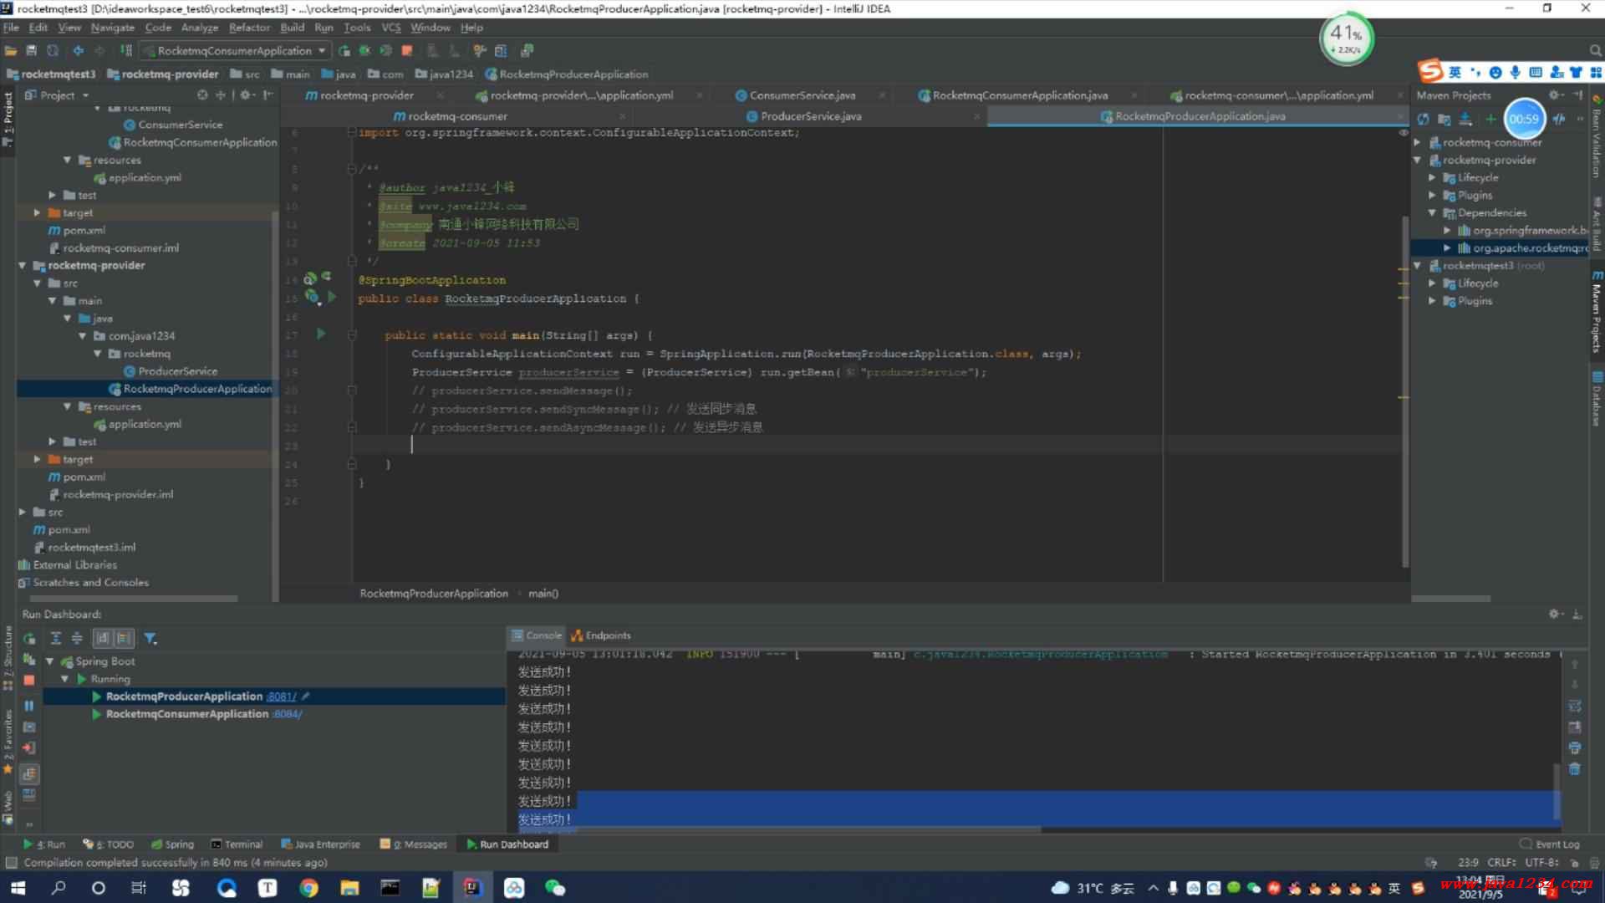Click the Back navigation arrow in toolbar

click(79, 51)
